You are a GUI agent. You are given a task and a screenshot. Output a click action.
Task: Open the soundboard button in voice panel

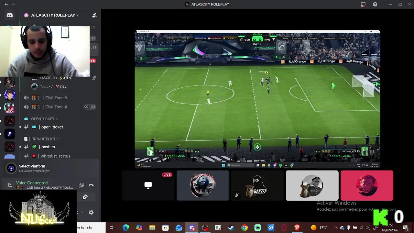point(85,197)
